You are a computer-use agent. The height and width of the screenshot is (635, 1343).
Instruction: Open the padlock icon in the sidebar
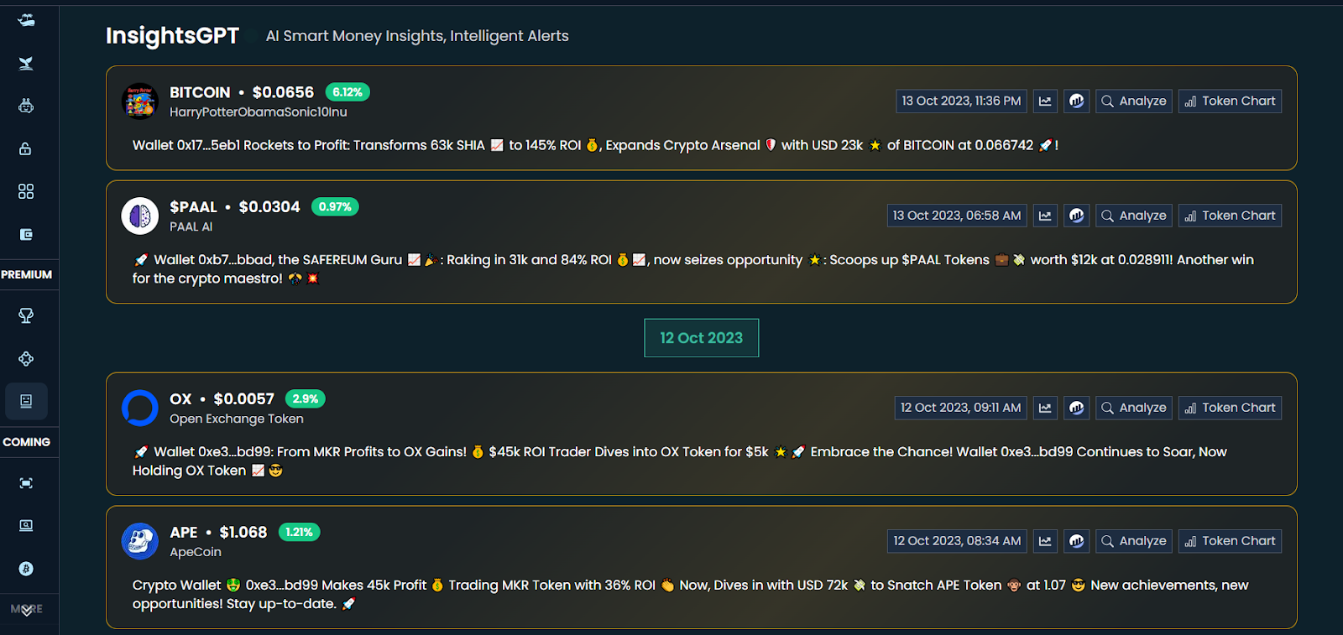tap(26, 148)
